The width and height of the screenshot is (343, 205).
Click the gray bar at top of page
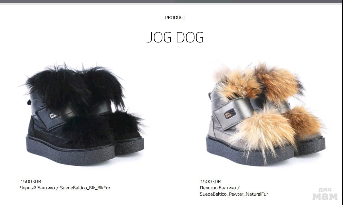tap(171, 2)
